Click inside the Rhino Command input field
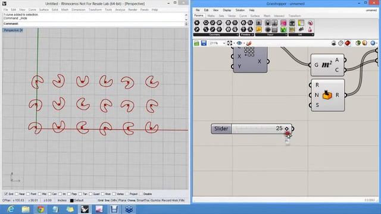381x214 pixels. coord(102,24)
